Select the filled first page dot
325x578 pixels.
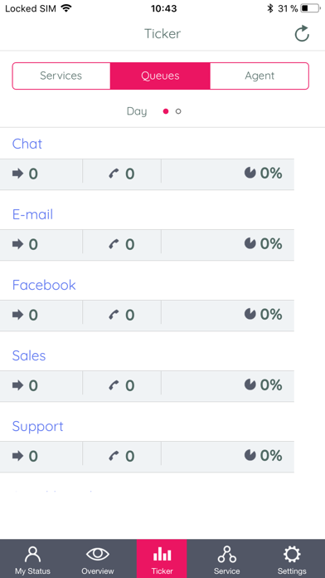pos(166,111)
